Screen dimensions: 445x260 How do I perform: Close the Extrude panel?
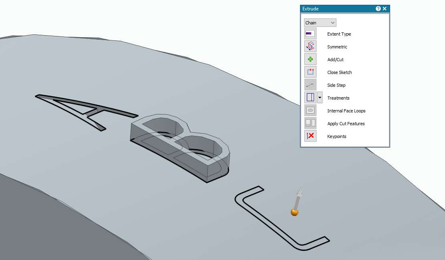coord(385,8)
